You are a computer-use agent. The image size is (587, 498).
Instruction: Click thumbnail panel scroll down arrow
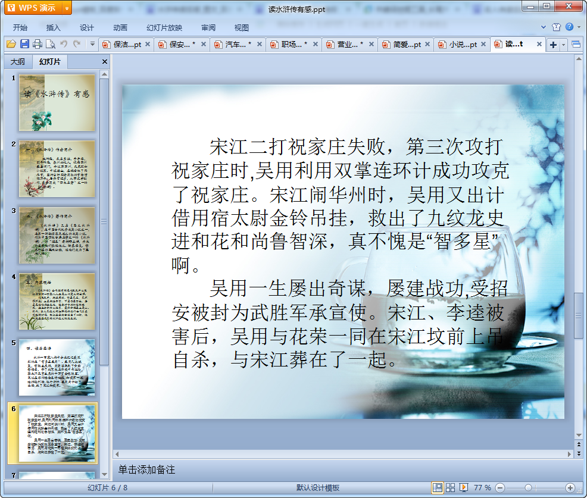tap(104, 474)
